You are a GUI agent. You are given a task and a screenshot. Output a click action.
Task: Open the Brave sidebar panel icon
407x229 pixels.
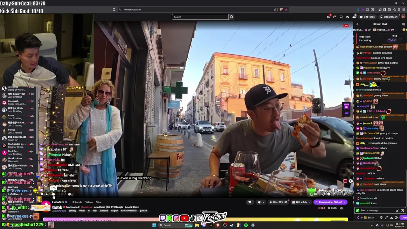point(384,10)
